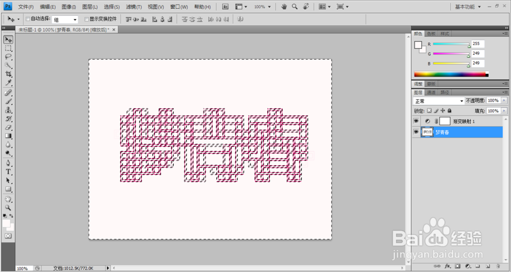Hide the 渐变映射 1 layer

click(x=416, y=121)
